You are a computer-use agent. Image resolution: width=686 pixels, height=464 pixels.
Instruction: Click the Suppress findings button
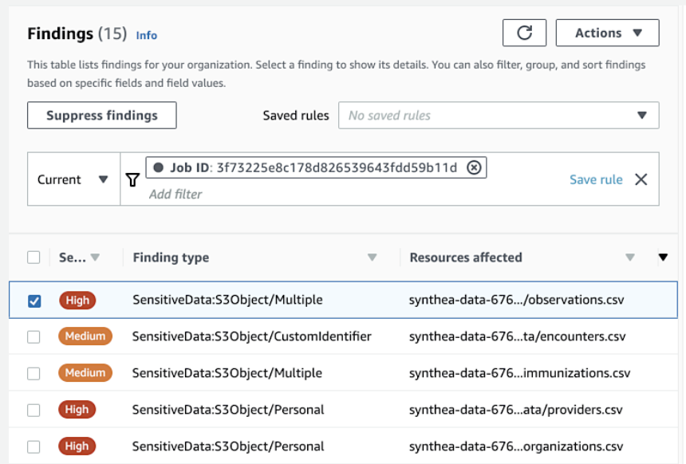(102, 116)
